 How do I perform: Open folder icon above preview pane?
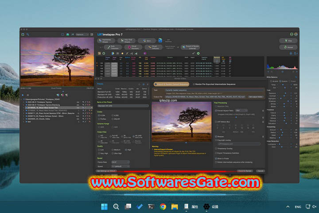(23, 35)
